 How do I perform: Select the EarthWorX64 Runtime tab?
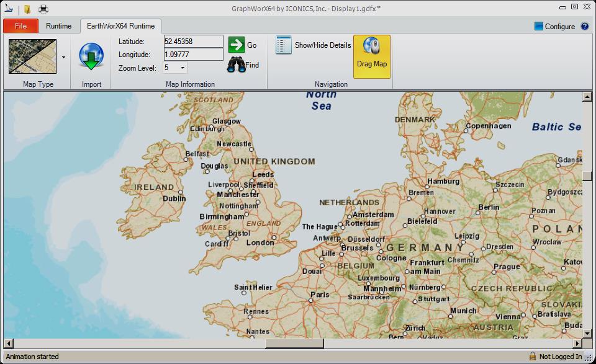tap(120, 26)
